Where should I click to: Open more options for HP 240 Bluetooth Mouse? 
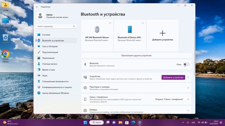click(x=110, y=23)
